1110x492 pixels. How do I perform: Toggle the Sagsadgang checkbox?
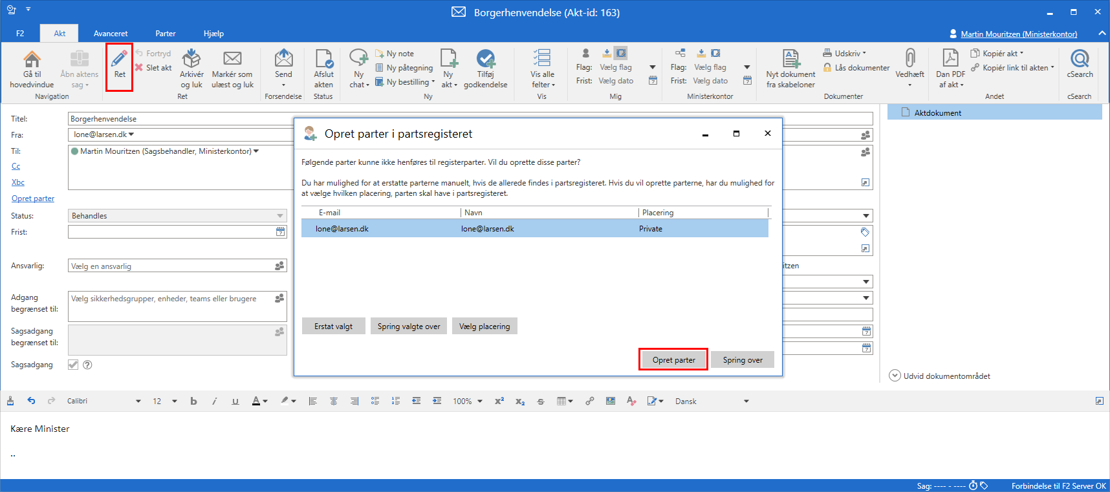click(x=73, y=365)
